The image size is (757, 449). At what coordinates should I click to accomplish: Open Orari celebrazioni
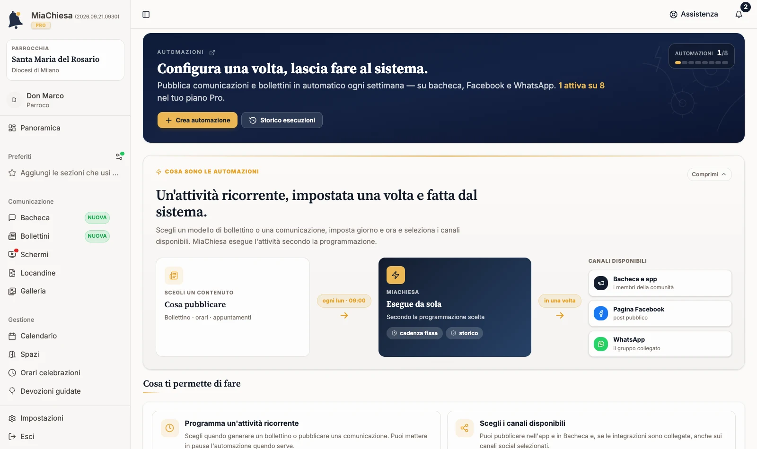click(65, 373)
